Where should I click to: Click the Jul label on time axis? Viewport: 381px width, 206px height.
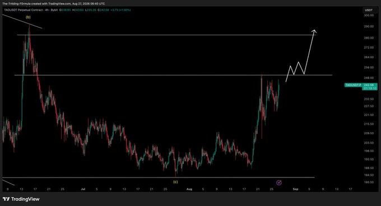(x=83, y=189)
